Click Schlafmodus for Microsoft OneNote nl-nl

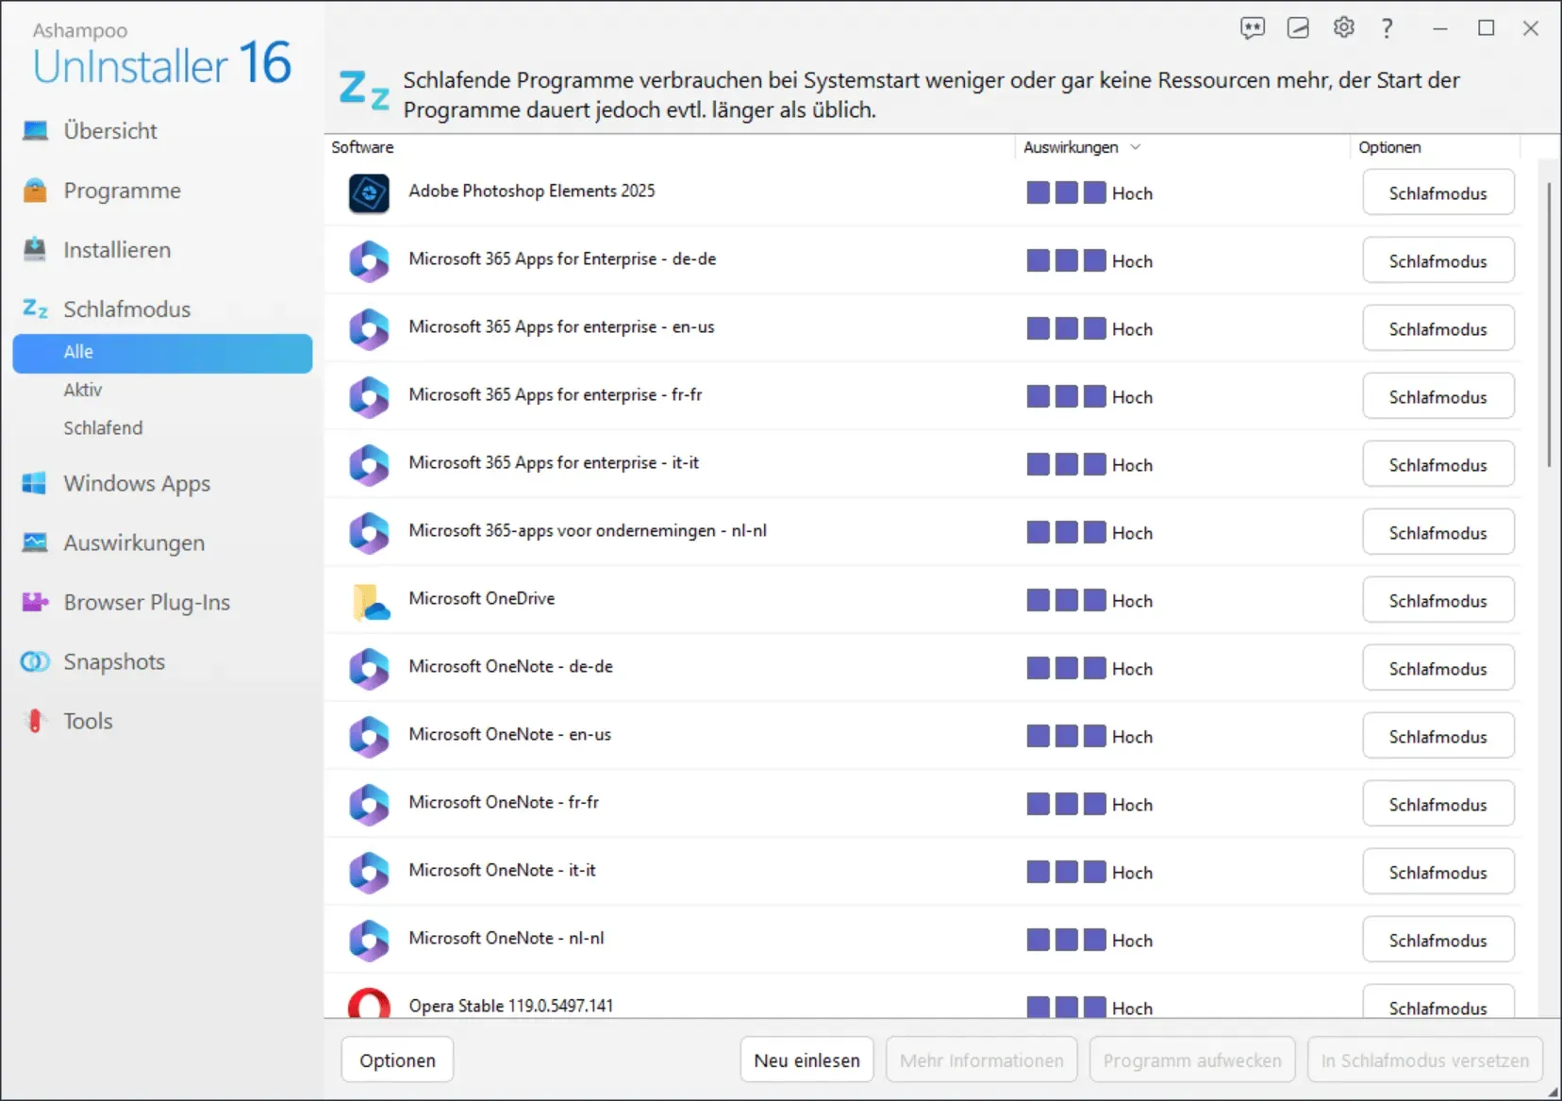(x=1438, y=941)
